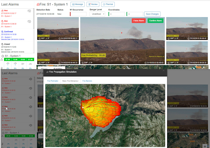Select the Basic Fire Behaviour tab
Screen dimensions: 210x148
(x=70, y=81)
